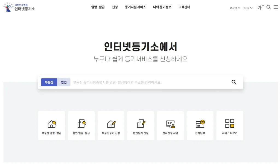Open 법인등기 신청 via its document icon

pyautogui.click(x=141, y=123)
